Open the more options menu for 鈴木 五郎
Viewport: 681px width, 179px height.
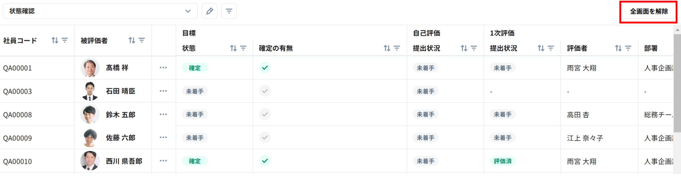(163, 115)
